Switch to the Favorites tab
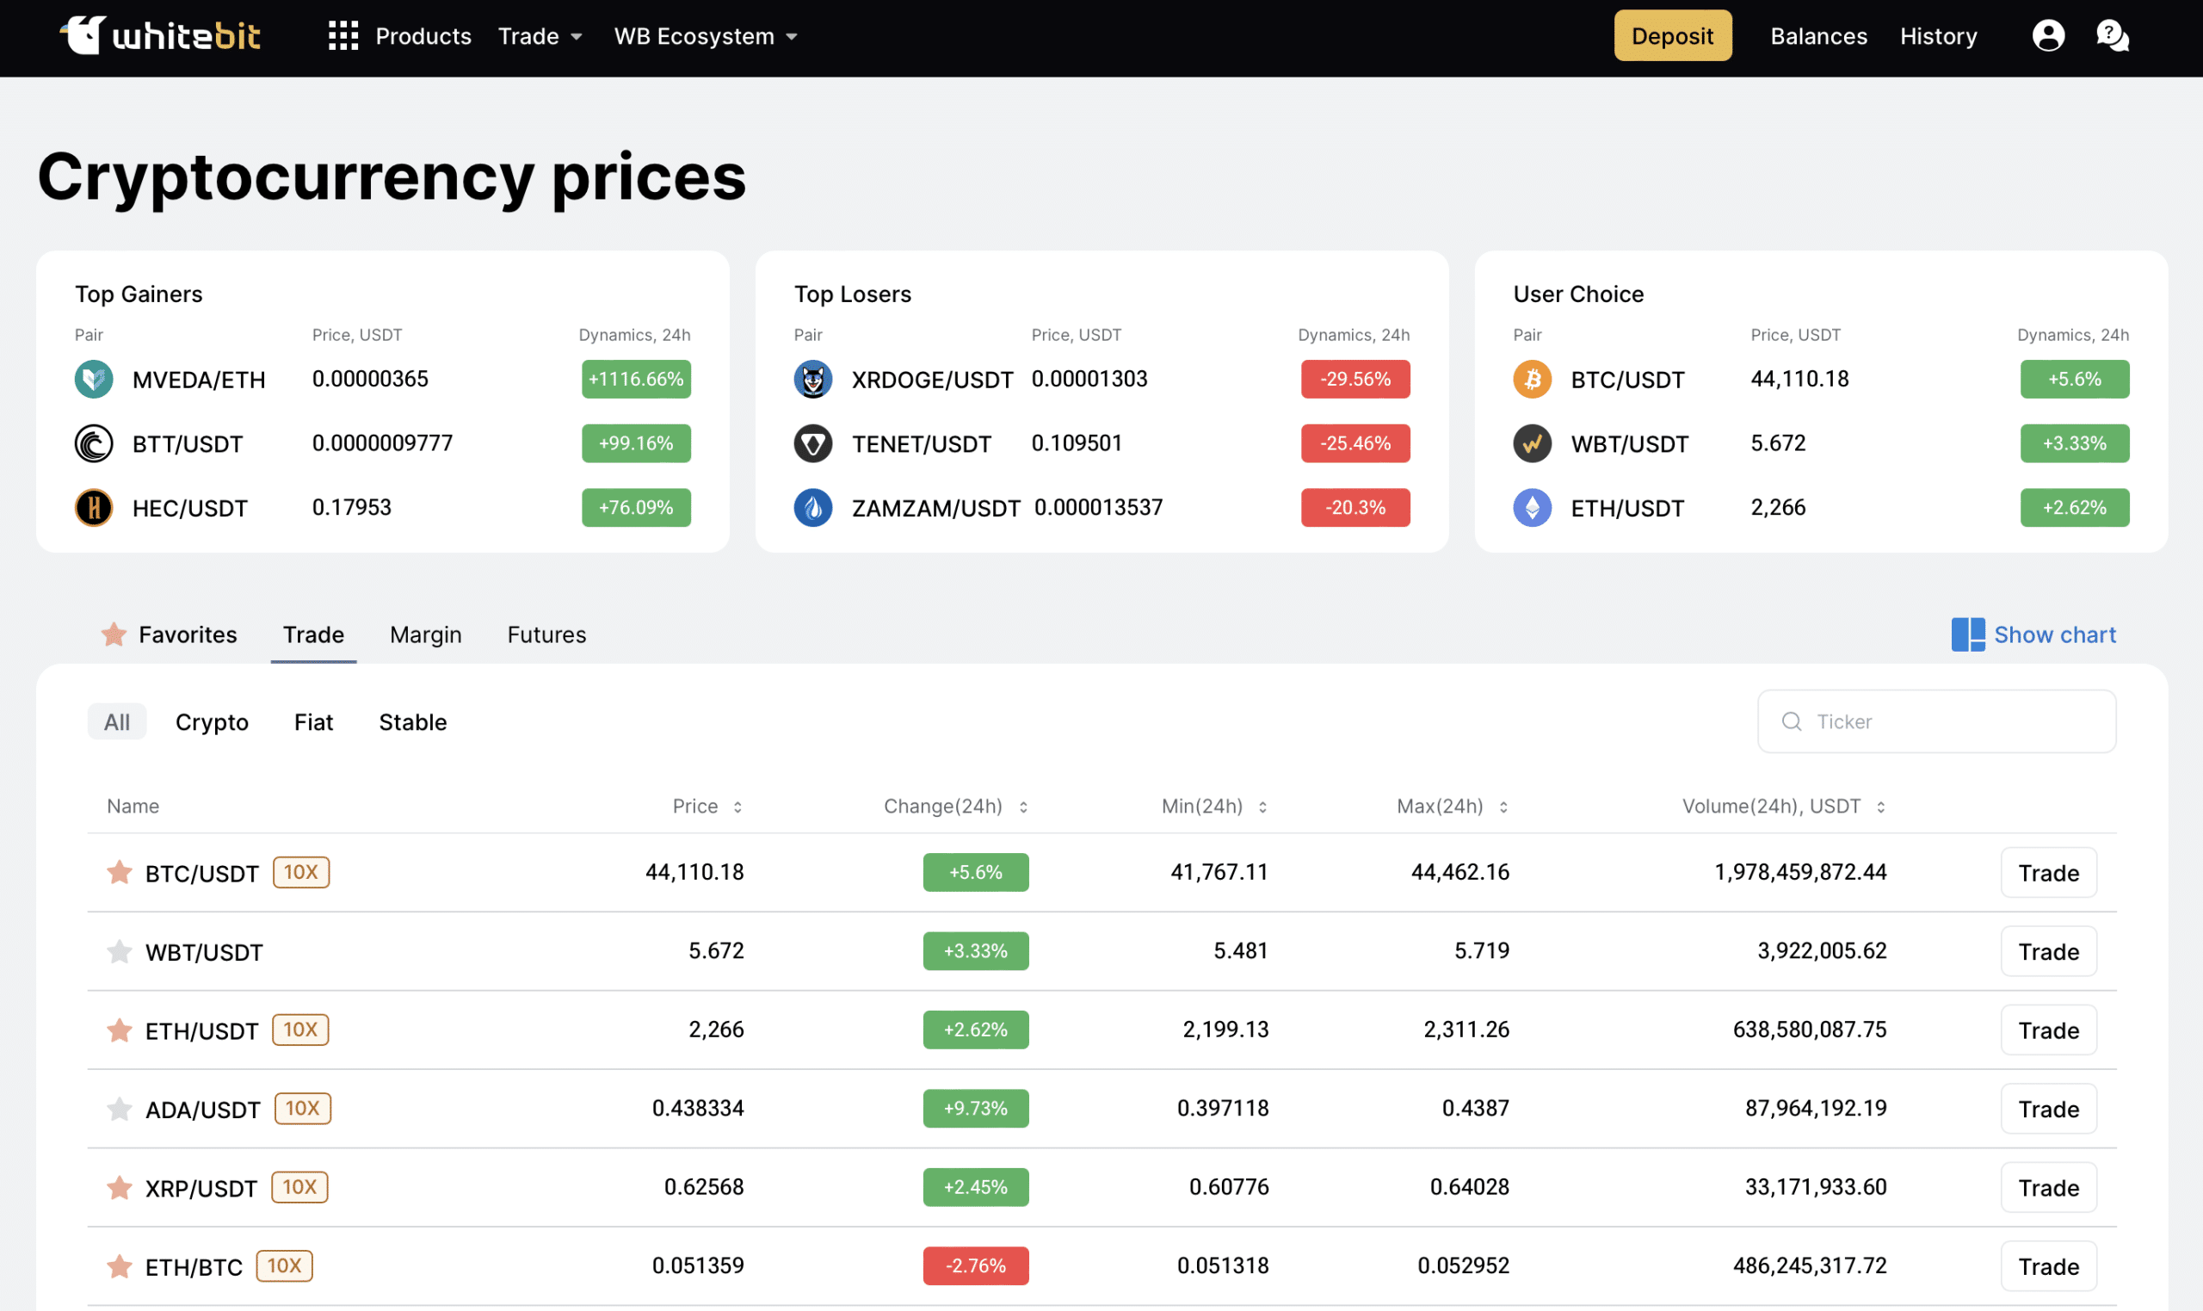Viewport: 2203px width, 1311px height. click(169, 634)
